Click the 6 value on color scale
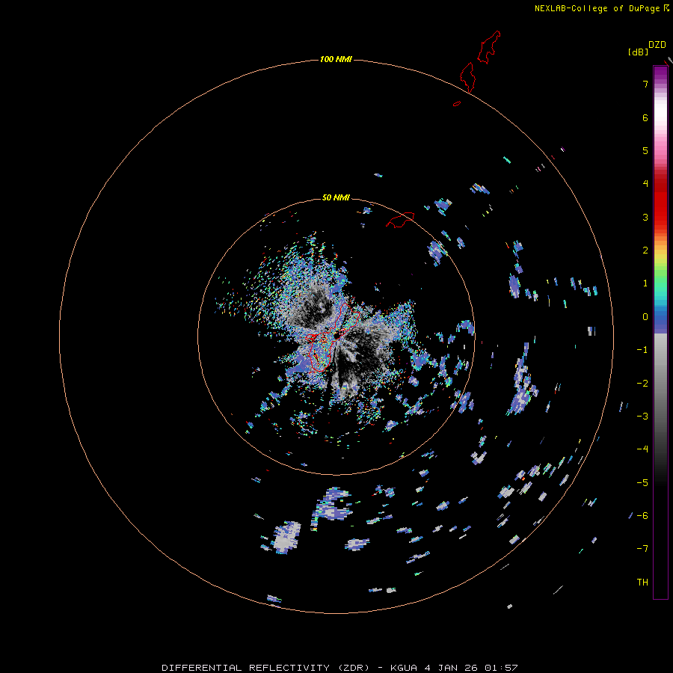 click(x=645, y=117)
